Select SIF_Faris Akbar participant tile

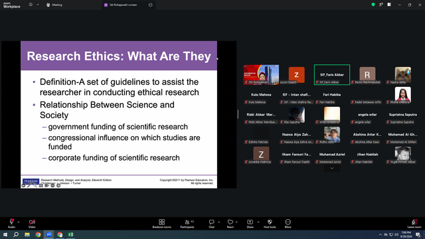332,74
